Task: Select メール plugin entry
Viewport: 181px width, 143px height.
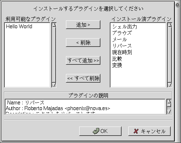Action: (x=119, y=39)
